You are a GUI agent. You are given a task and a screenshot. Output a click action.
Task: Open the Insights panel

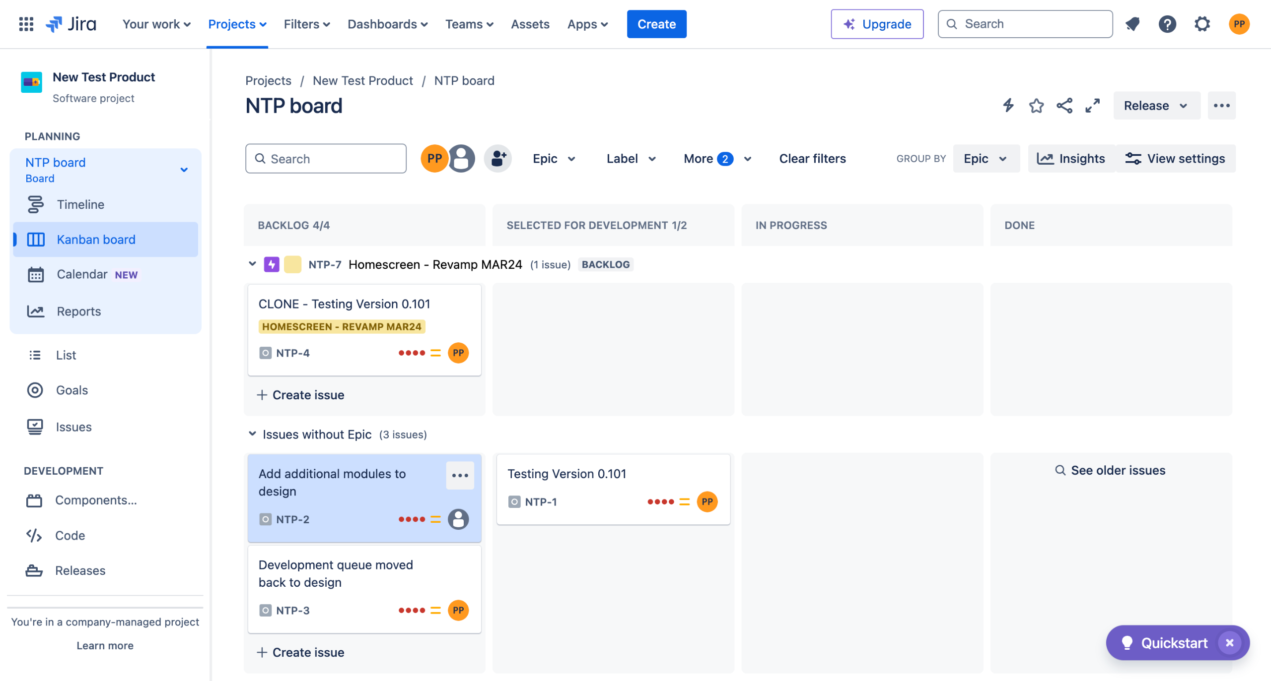[x=1071, y=159]
